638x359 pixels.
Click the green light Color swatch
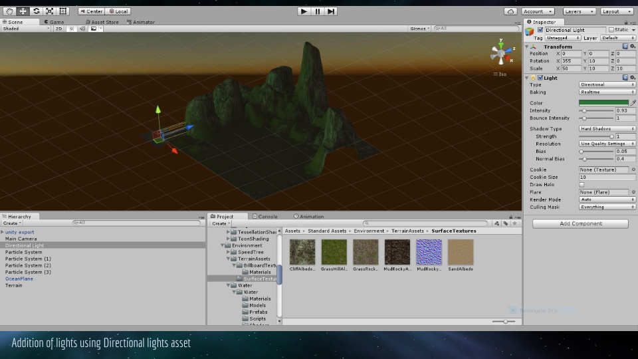[x=603, y=103]
